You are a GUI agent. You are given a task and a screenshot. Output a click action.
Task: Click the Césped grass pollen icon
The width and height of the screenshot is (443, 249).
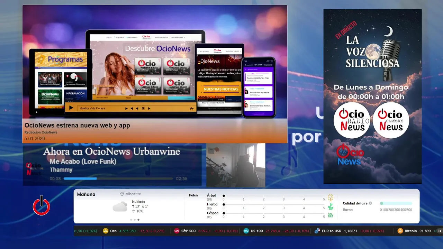click(331, 215)
